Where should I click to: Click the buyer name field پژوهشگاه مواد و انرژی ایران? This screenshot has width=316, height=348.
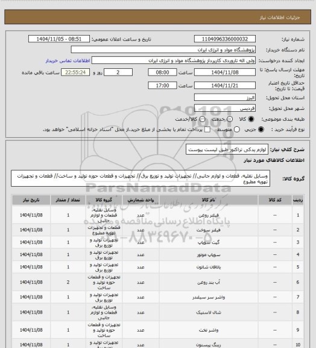163,50
